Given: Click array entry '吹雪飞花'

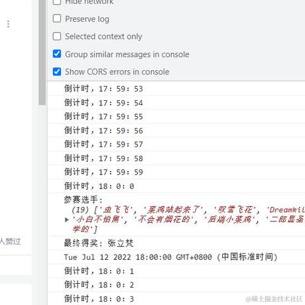Looking at the screenshot, I should click(x=235, y=210).
